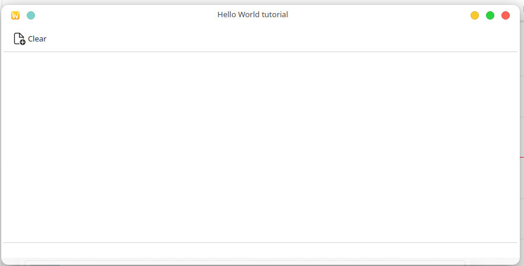The height and width of the screenshot is (266, 524).
Task: Click the background window strip below the window
Action: [243, 262]
